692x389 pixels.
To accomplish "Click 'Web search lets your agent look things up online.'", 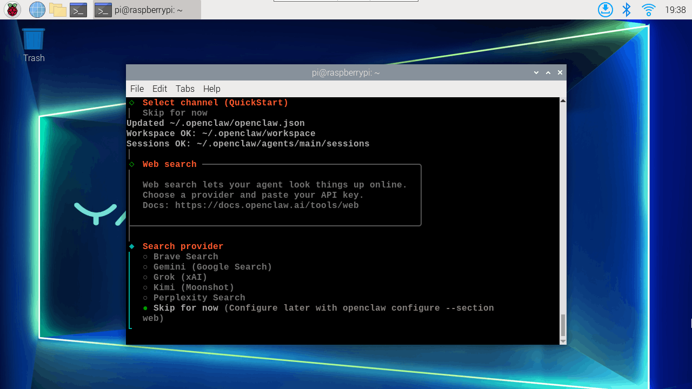I will pyautogui.click(x=275, y=185).
